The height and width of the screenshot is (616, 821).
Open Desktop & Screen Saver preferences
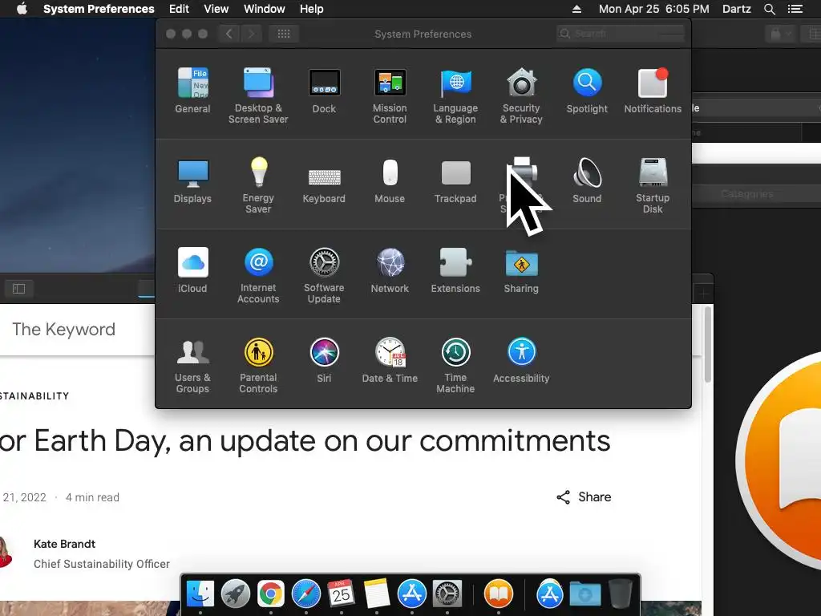click(258, 96)
